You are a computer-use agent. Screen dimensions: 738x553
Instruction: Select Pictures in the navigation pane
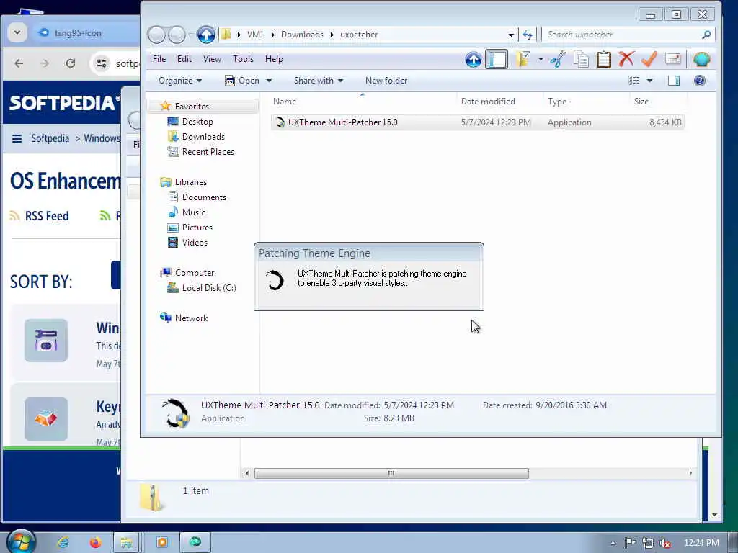[197, 227]
